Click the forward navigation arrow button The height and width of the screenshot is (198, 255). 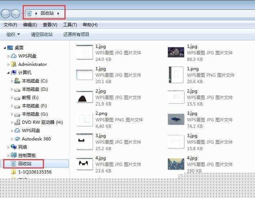click(15, 14)
